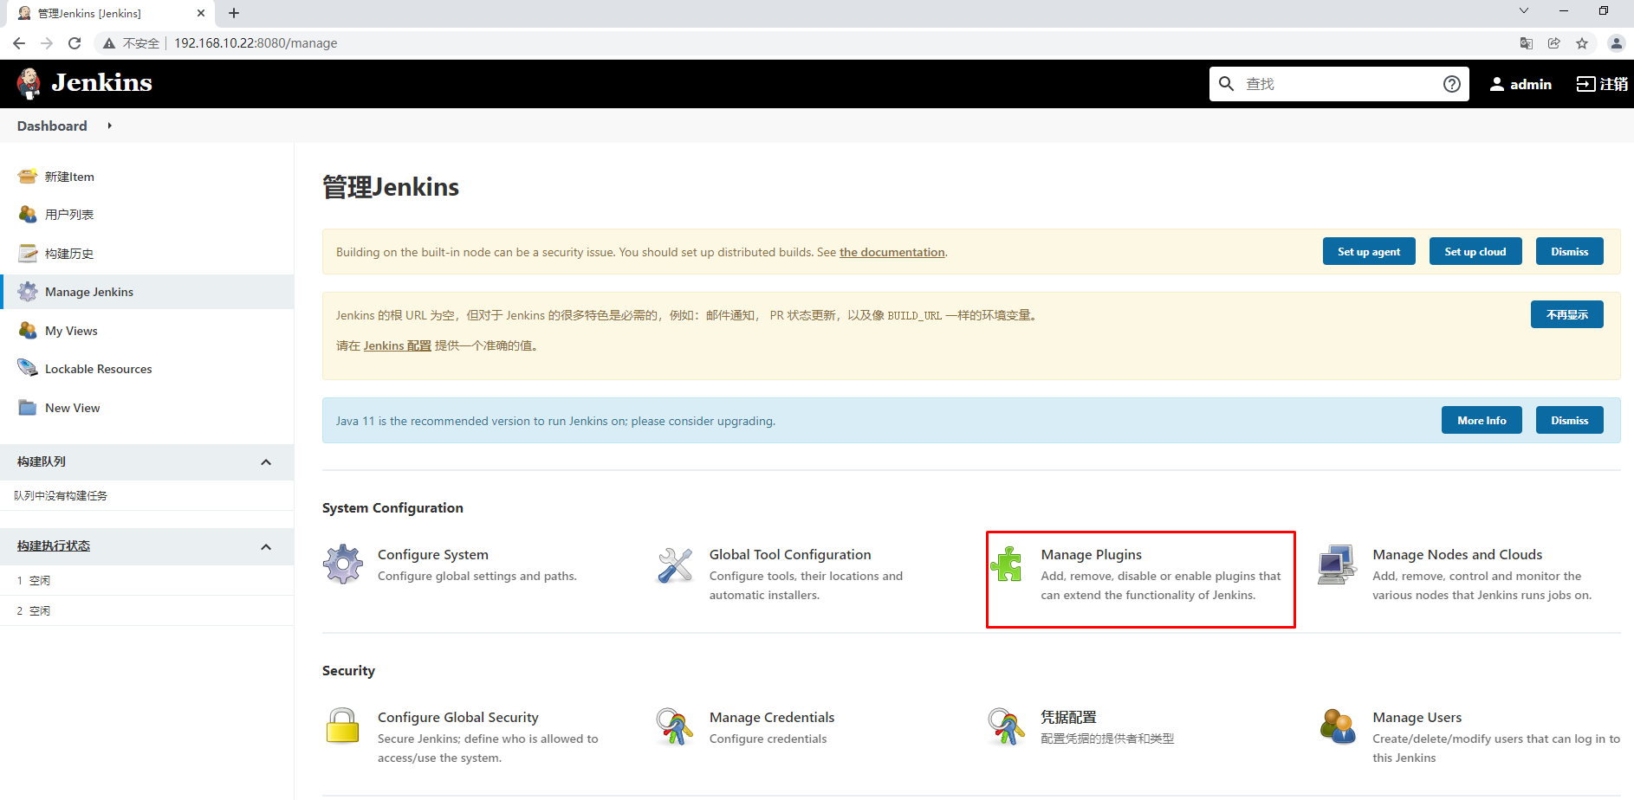The image size is (1634, 800).
Task: Open the Configure System link
Action: coord(433,555)
